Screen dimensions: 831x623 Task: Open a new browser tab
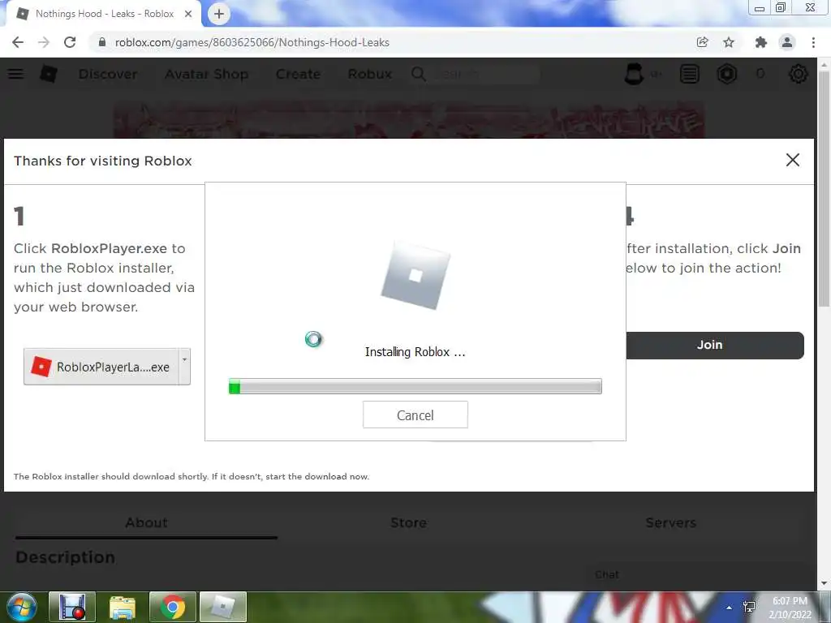click(x=219, y=15)
